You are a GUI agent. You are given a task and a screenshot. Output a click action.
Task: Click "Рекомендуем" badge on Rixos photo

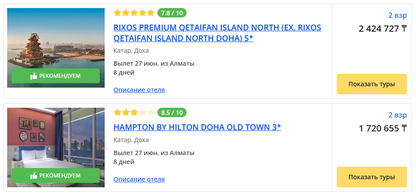pyautogui.click(x=56, y=76)
